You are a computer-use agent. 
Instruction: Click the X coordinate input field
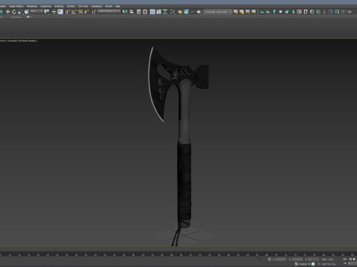tap(280, 259)
